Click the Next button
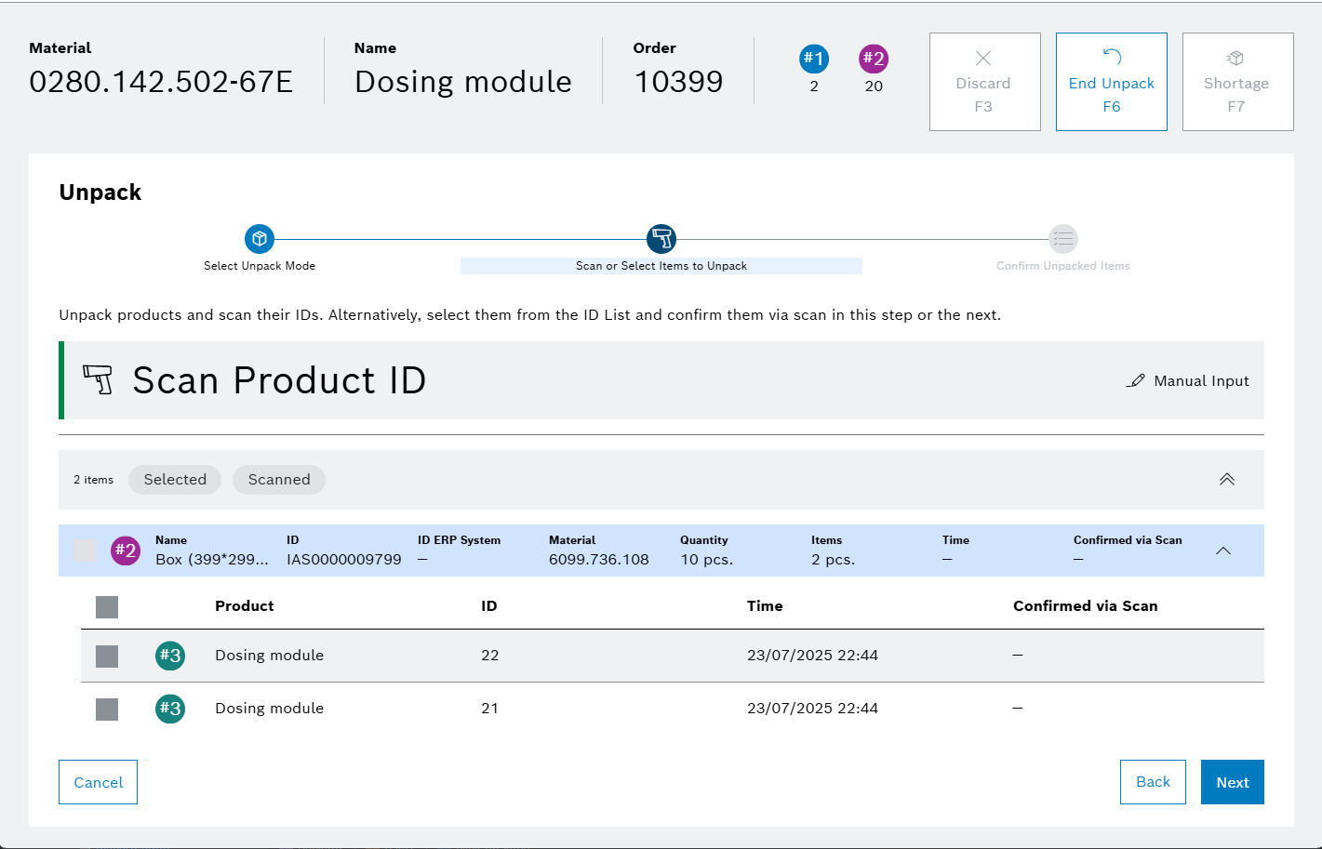1322x849 pixels. [1232, 782]
